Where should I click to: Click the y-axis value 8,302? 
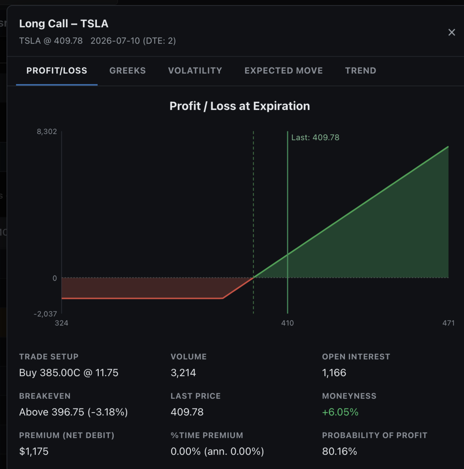[46, 131]
